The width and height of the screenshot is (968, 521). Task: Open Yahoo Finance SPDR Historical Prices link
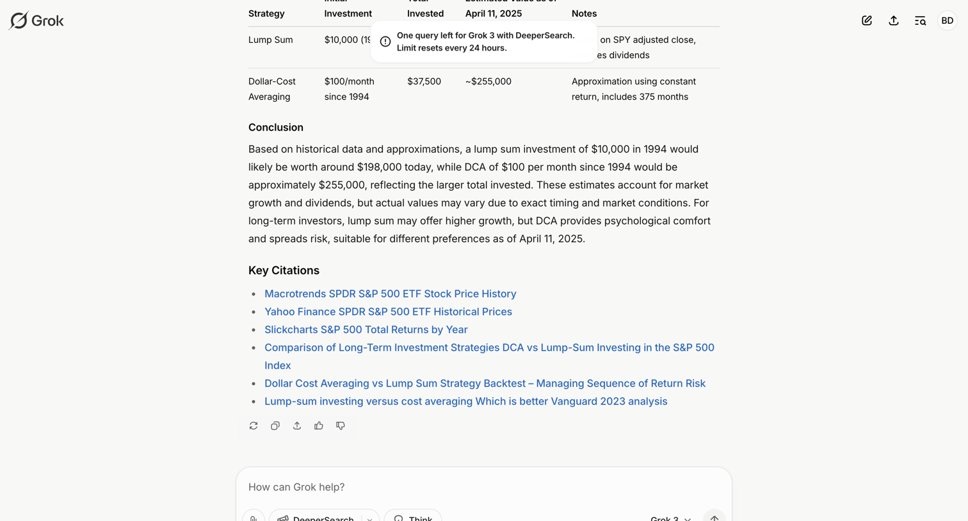click(388, 312)
